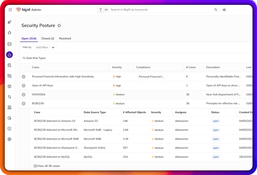The image size is (257, 175).
Task: Expand the NYDFS504 row
Action: pyautogui.click(x=24, y=95)
